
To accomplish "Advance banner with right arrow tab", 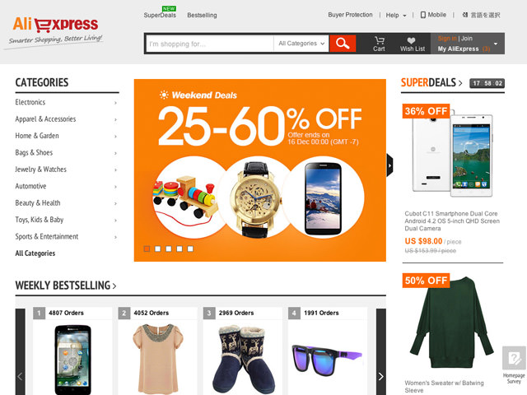I will (x=389, y=165).
